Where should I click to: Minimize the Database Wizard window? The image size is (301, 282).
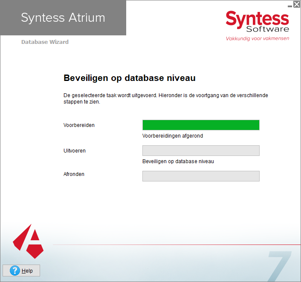[290, 6]
